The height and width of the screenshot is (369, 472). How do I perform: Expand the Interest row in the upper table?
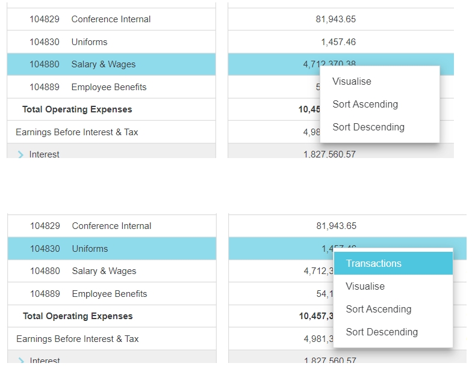click(x=22, y=154)
